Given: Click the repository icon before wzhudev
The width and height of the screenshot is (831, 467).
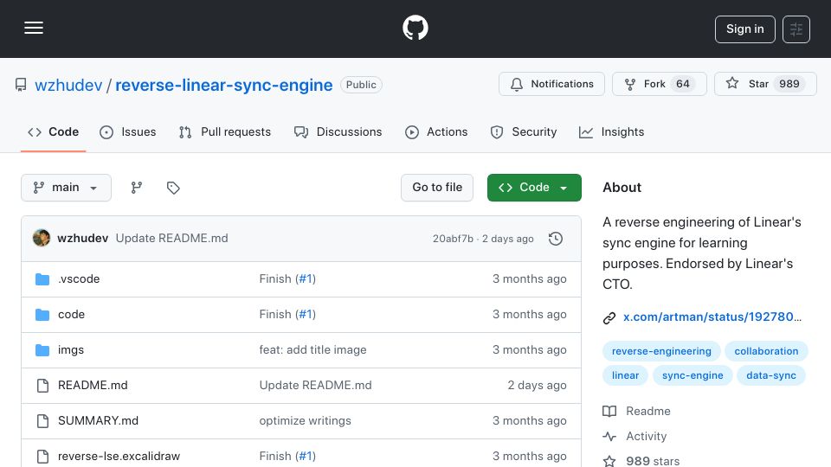Looking at the screenshot, I should pos(21,85).
